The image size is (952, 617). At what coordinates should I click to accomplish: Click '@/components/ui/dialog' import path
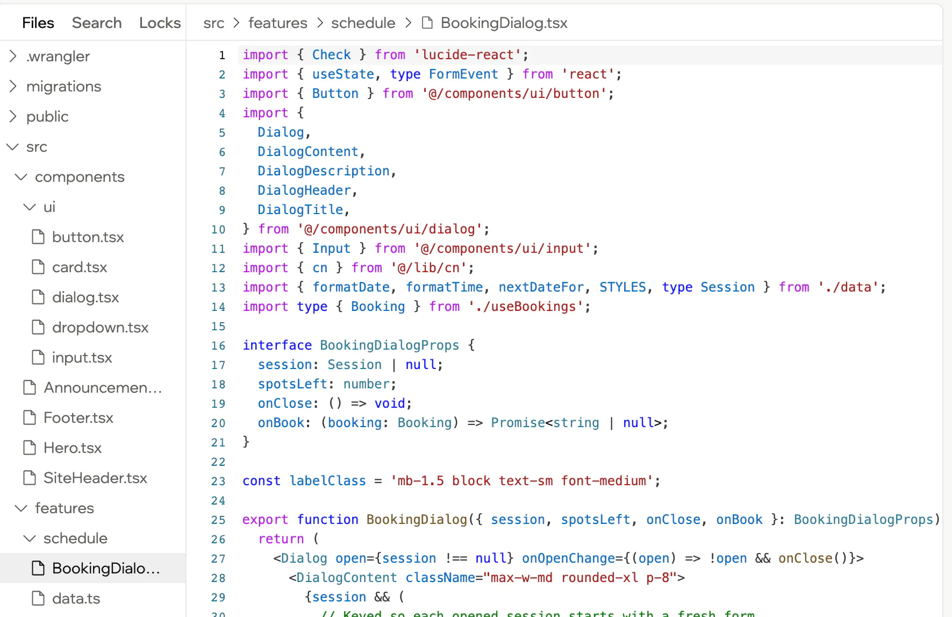click(x=389, y=229)
